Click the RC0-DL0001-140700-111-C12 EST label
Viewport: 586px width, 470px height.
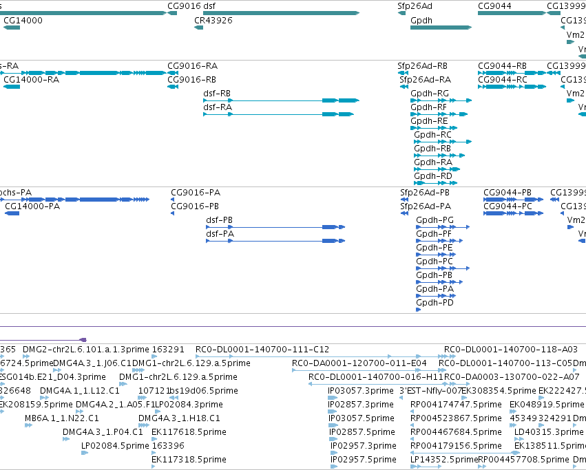pyautogui.click(x=262, y=350)
